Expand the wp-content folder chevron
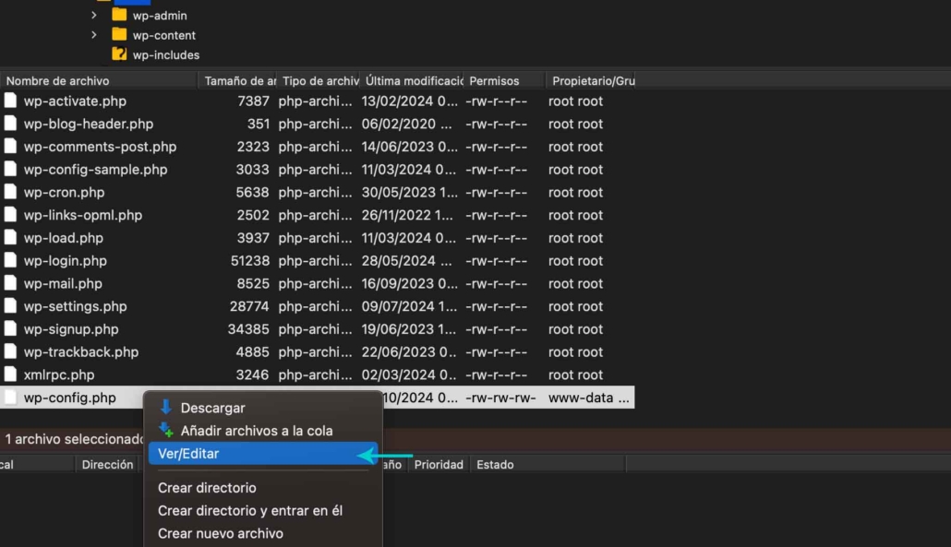Image resolution: width=951 pixels, height=547 pixels. [x=94, y=35]
